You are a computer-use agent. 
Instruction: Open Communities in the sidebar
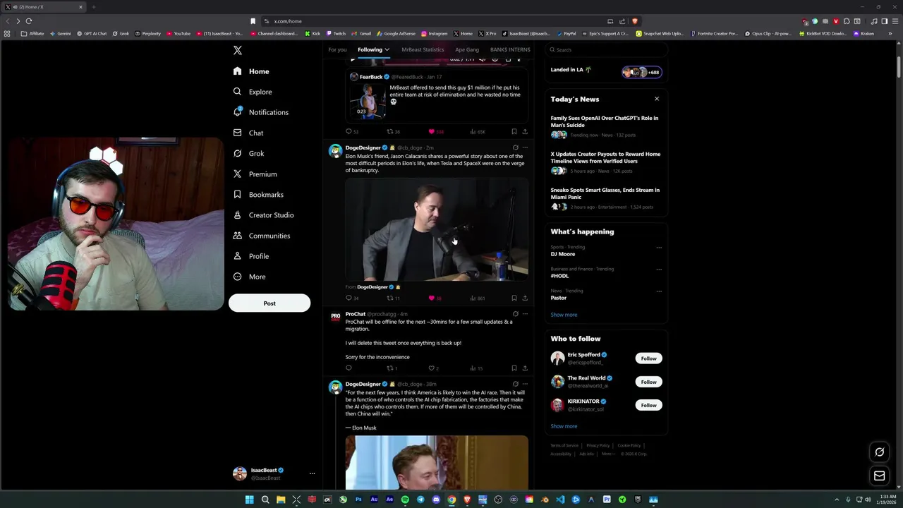262,236
